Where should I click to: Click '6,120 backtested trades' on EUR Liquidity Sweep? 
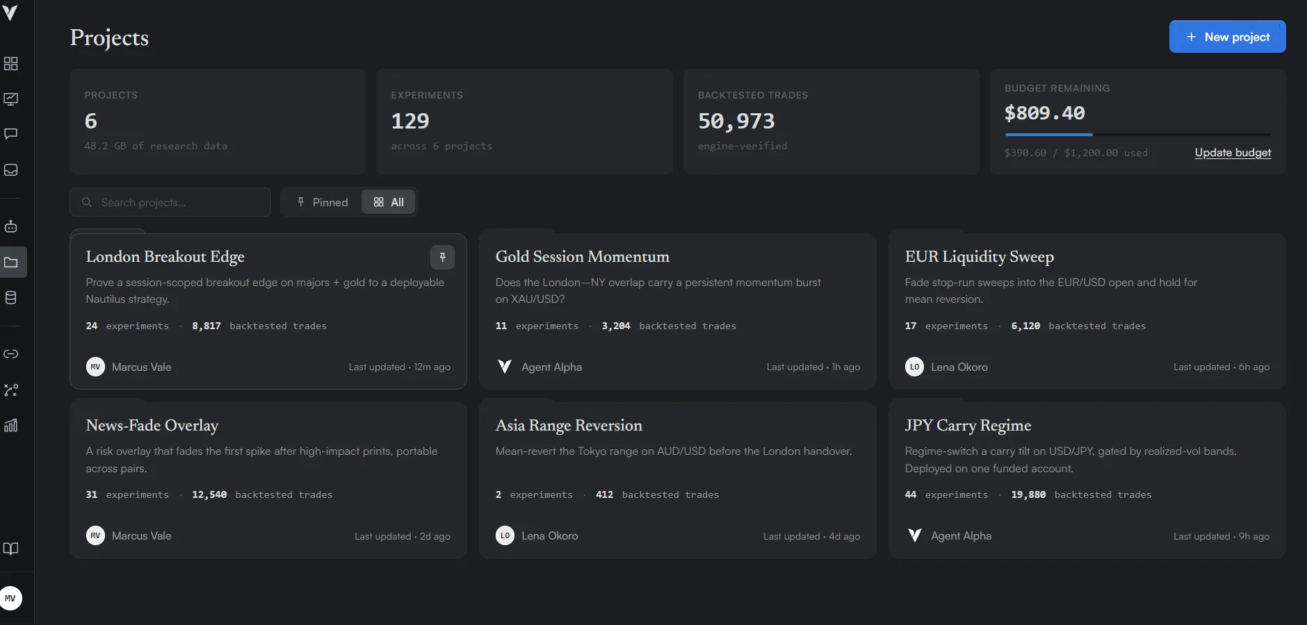(x=1078, y=326)
